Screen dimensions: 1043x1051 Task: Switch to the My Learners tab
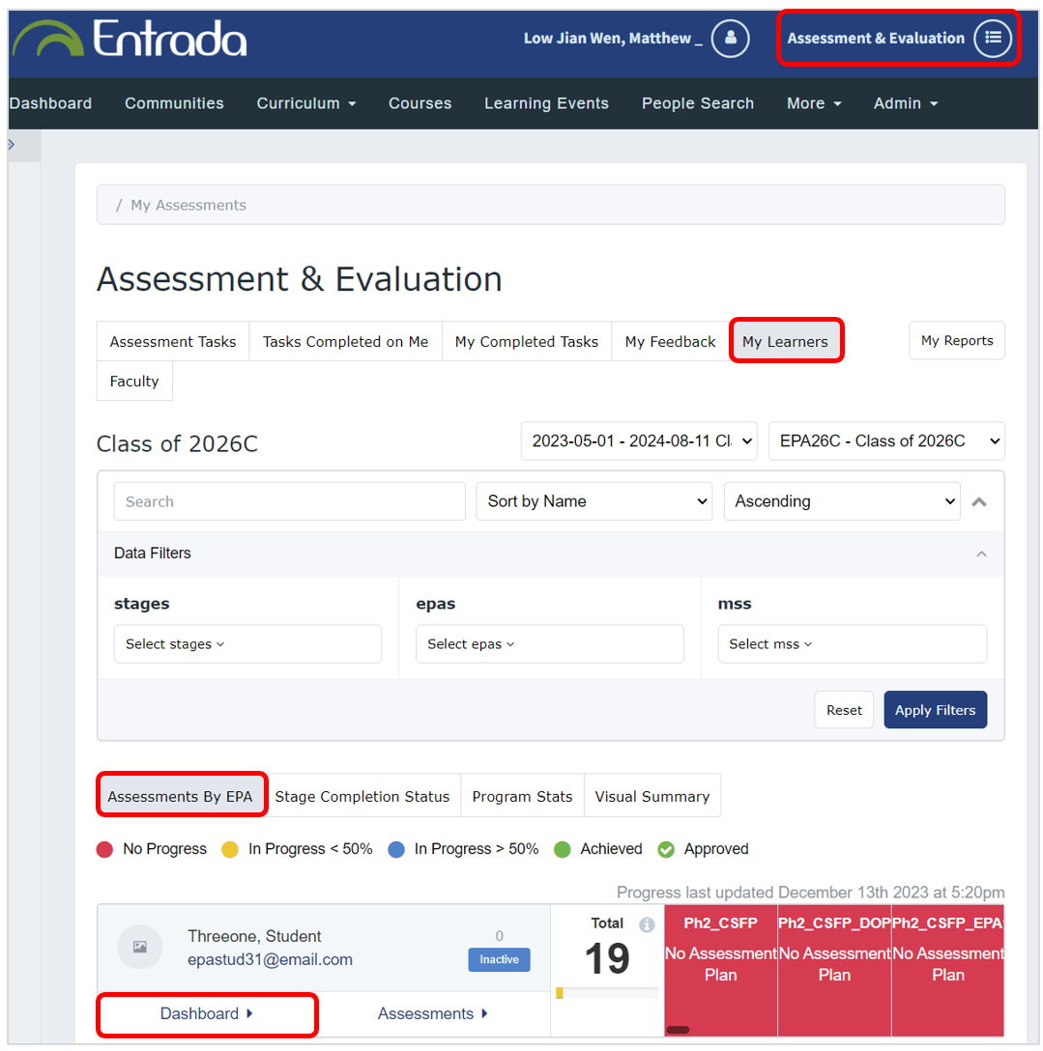pos(785,342)
